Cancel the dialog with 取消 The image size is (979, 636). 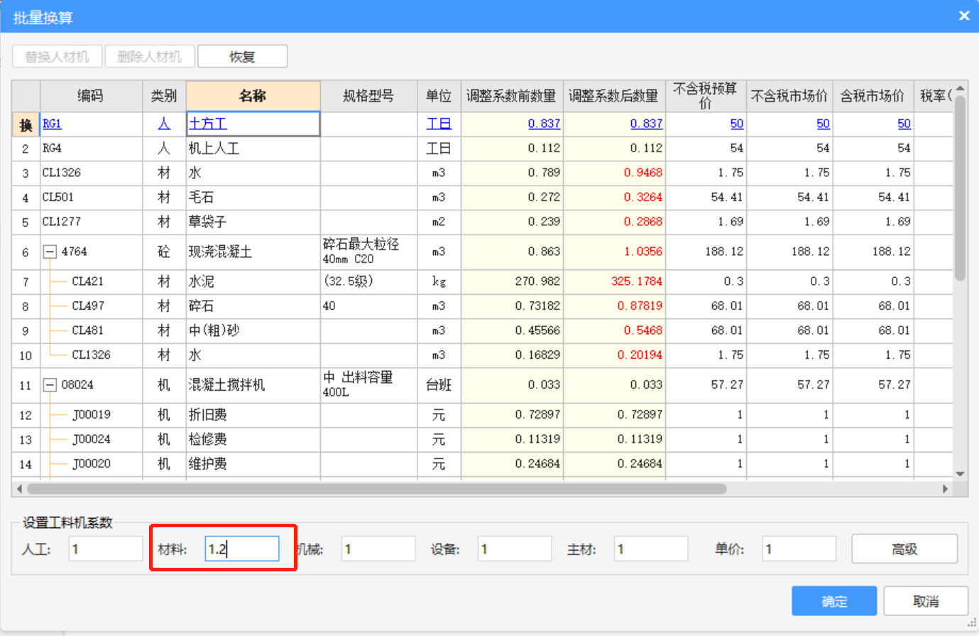point(924,600)
